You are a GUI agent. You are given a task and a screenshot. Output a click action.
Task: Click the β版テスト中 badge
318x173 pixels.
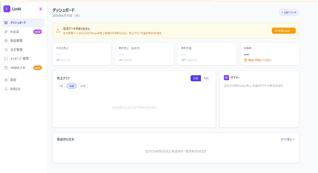289,13
